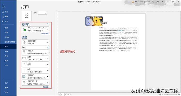Go to previous page in print preview
The image size is (181, 96).
59,95
